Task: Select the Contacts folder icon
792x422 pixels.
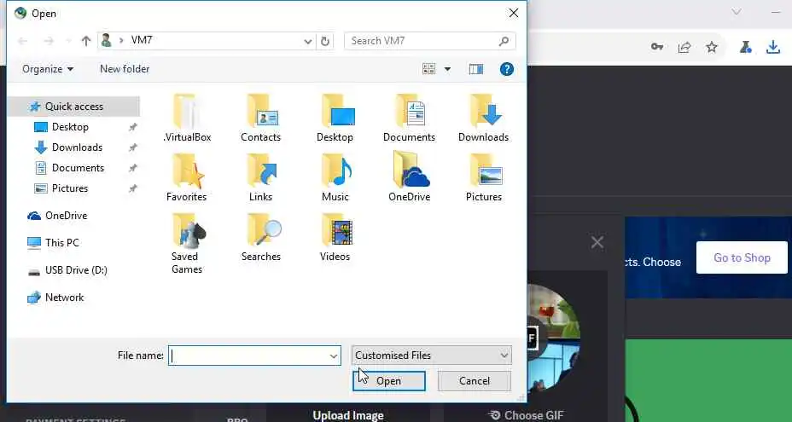Action: 260,118
